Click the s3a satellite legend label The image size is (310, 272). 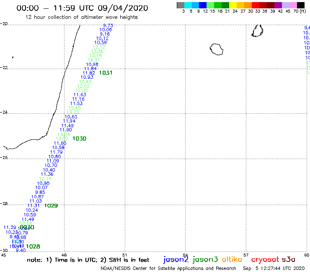pyautogui.click(x=289, y=259)
